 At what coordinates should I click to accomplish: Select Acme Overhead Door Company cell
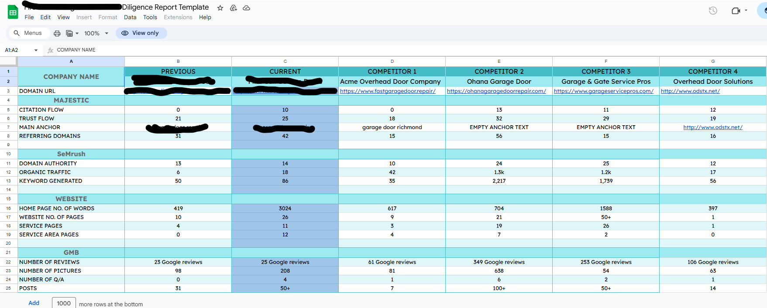(392, 82)
